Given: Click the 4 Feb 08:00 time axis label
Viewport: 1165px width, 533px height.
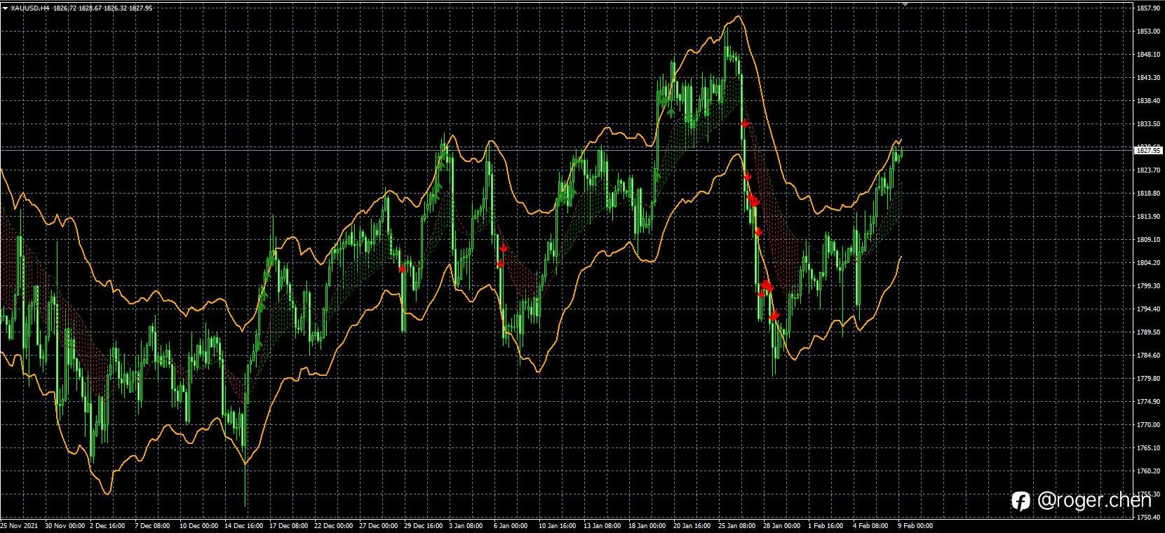Looking at the screenshot, I should 870,525.
